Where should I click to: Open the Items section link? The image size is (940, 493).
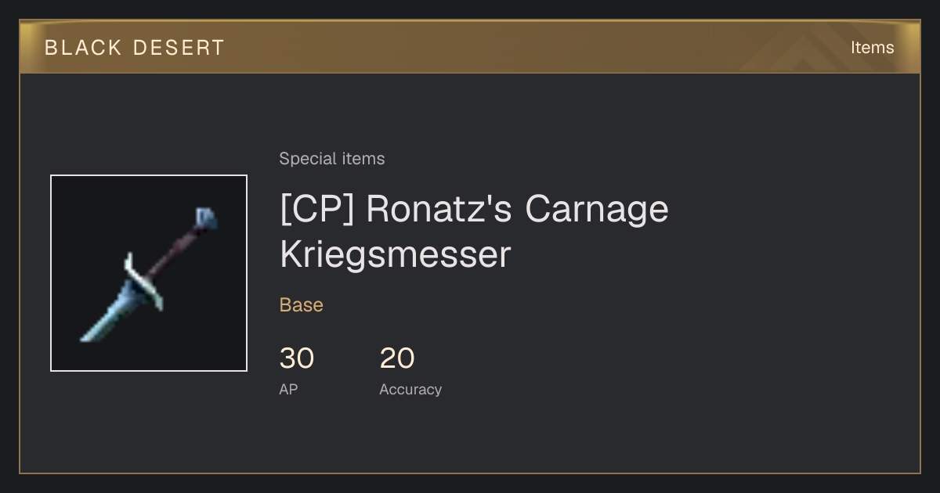[872, 48]
